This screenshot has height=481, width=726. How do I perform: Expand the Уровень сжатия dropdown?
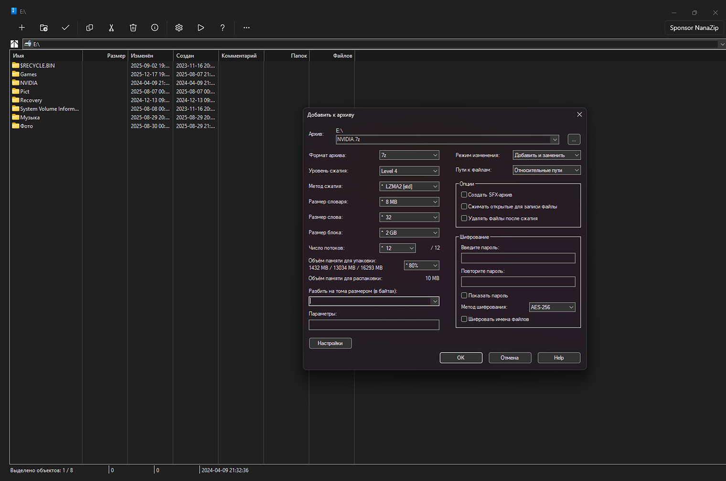pos(409,171)
